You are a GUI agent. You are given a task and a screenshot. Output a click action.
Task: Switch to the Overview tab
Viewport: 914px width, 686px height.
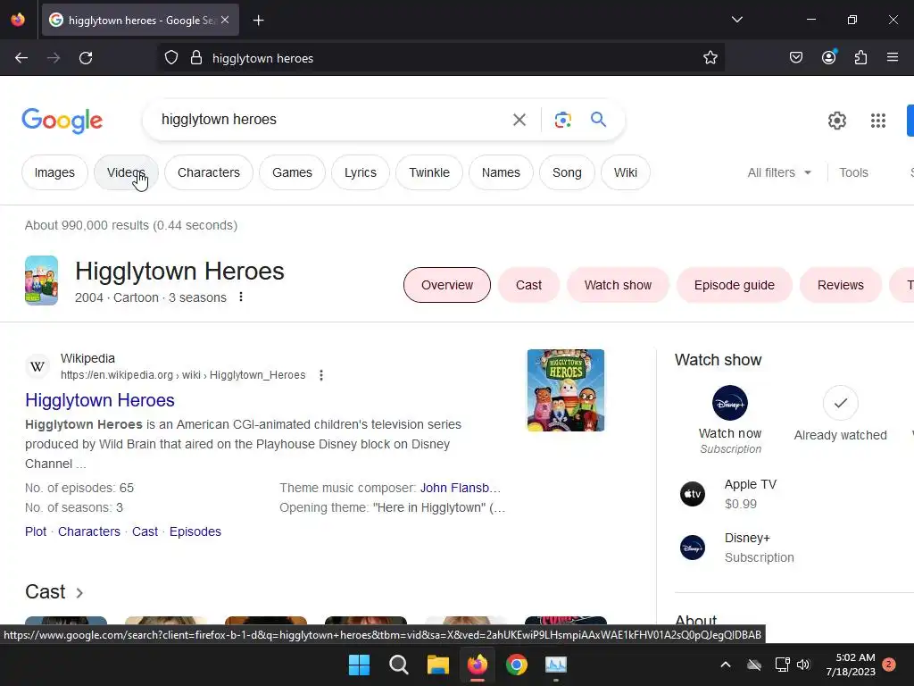447,285
